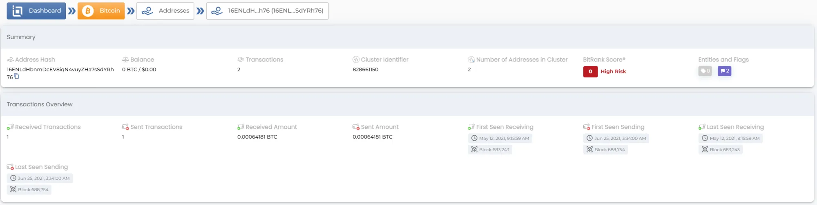Image resolution: width=817 pixels, height=205 pixels.
Task: Click the red BitRank score 0 badge
Action: coord(590,71)
